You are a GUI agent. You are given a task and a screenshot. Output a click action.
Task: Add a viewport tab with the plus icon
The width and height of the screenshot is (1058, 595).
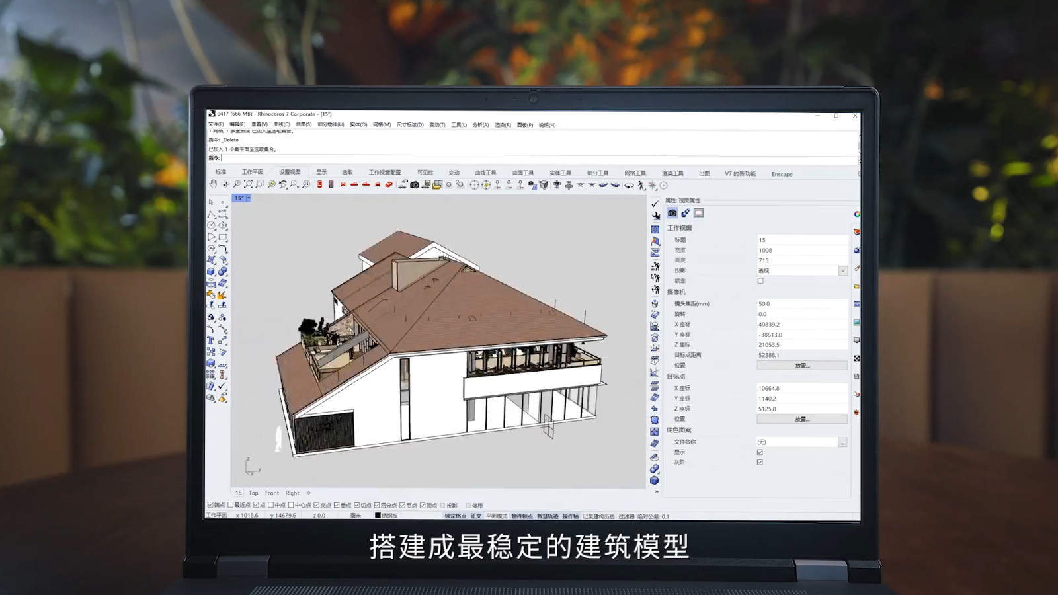pos(308,493)
